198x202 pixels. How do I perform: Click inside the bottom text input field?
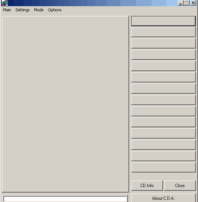pos(65,199)
